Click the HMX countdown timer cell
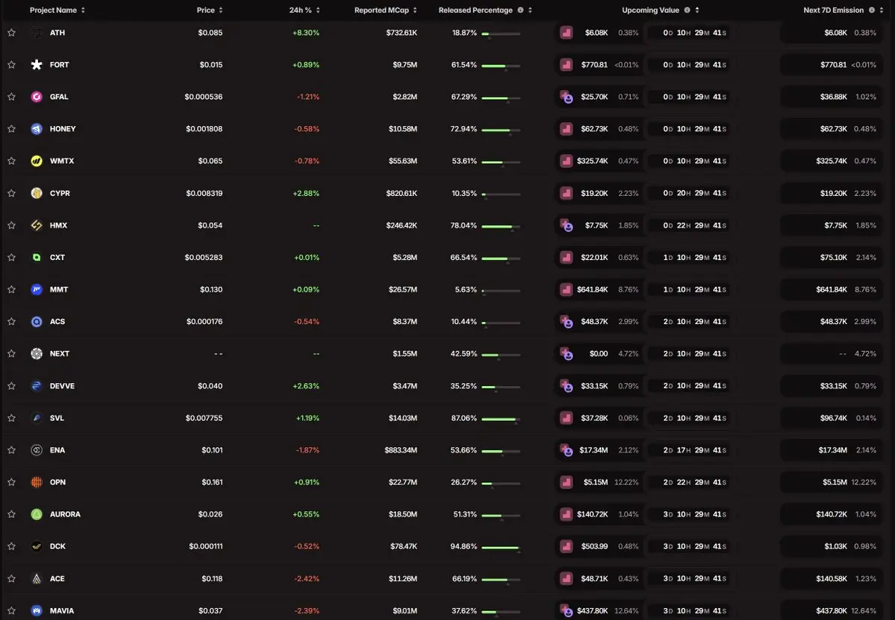 688,225
